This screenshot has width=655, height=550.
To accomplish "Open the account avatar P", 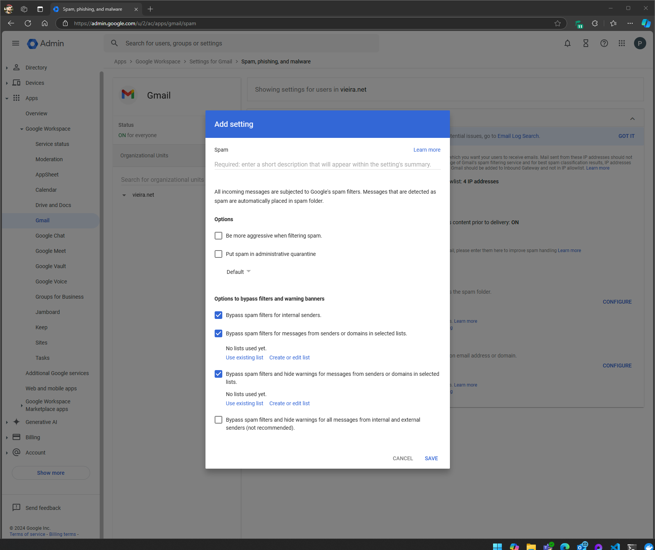I will coord(640,43).
